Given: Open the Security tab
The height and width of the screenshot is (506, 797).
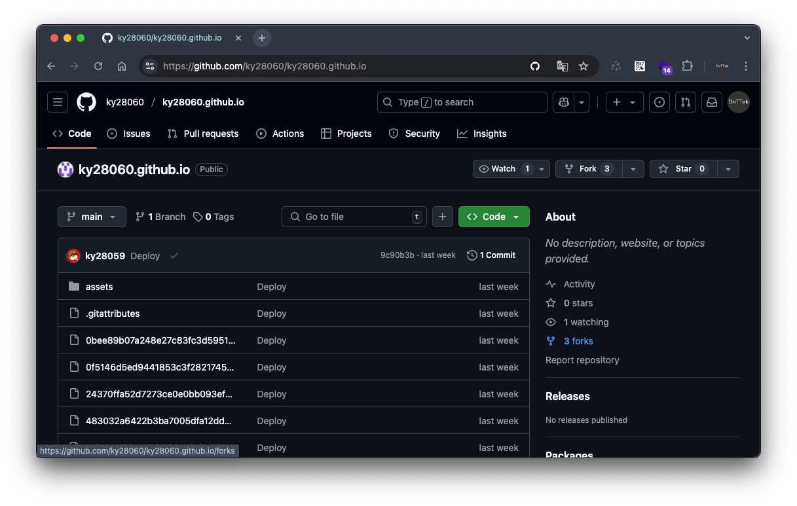Looking at the screenshot, I should (x=415, y=134).
